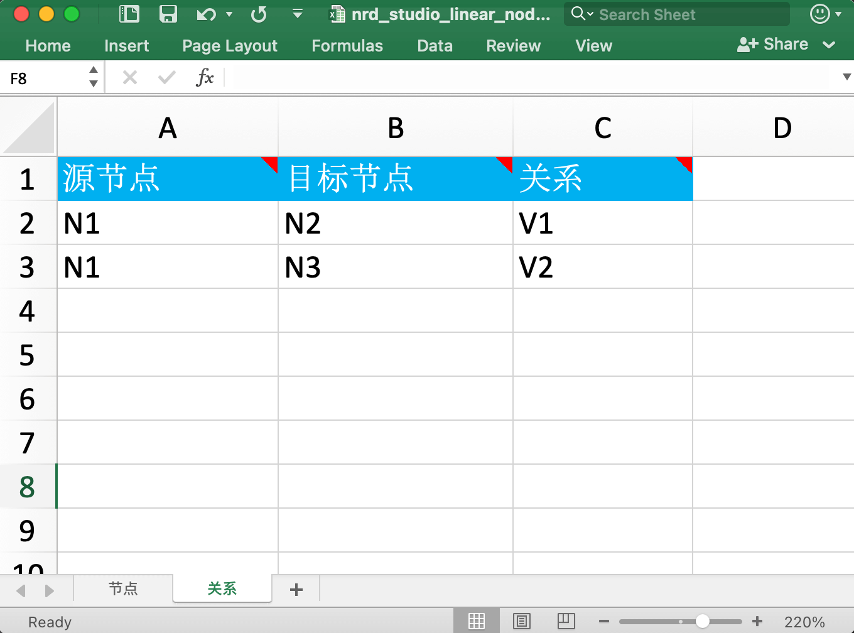
Task: Click the smiley feedback icon
Action: tap(819, 14)
